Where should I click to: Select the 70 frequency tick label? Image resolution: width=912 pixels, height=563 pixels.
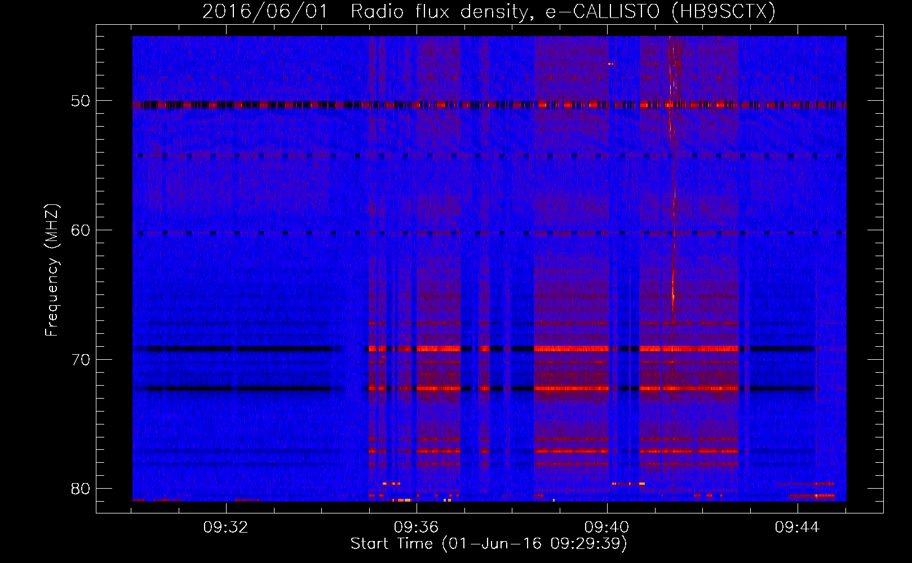tap(81, 360)
